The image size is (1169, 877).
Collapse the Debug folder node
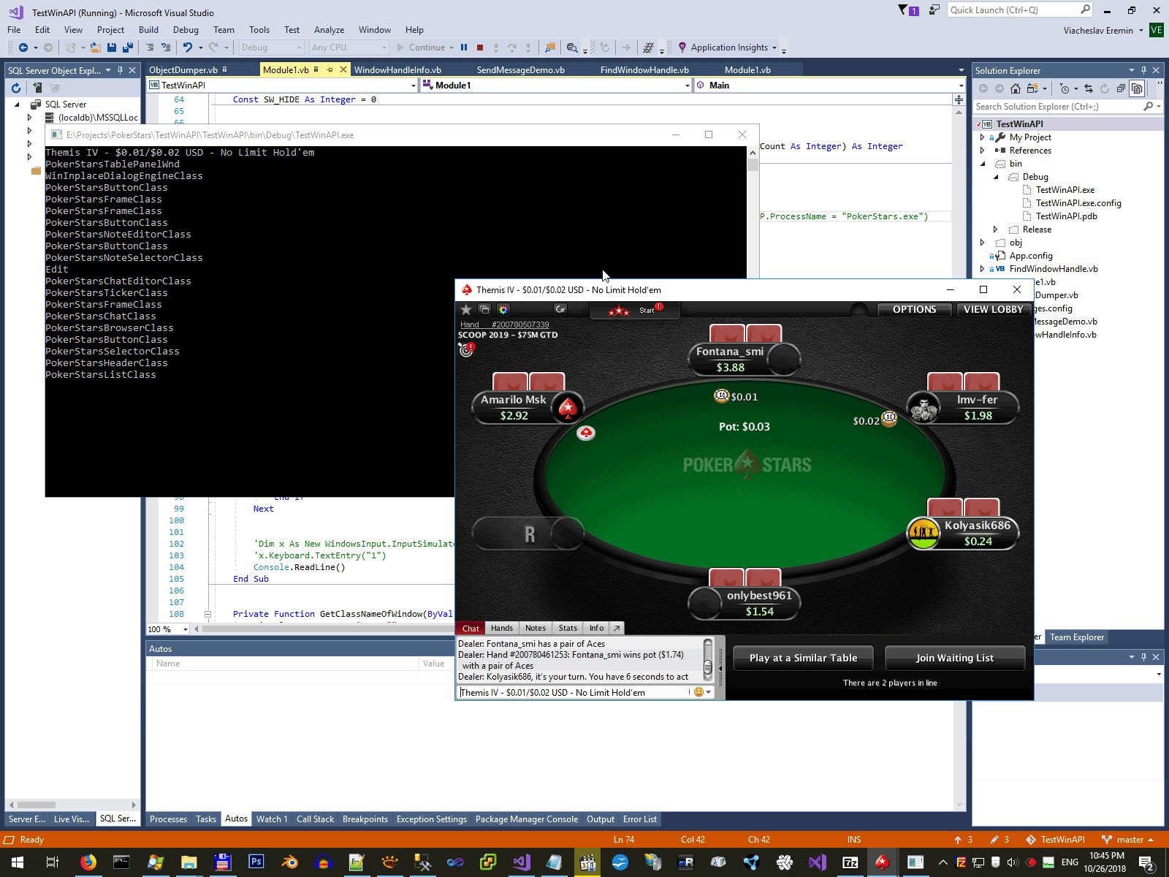(x=995, y=177)
